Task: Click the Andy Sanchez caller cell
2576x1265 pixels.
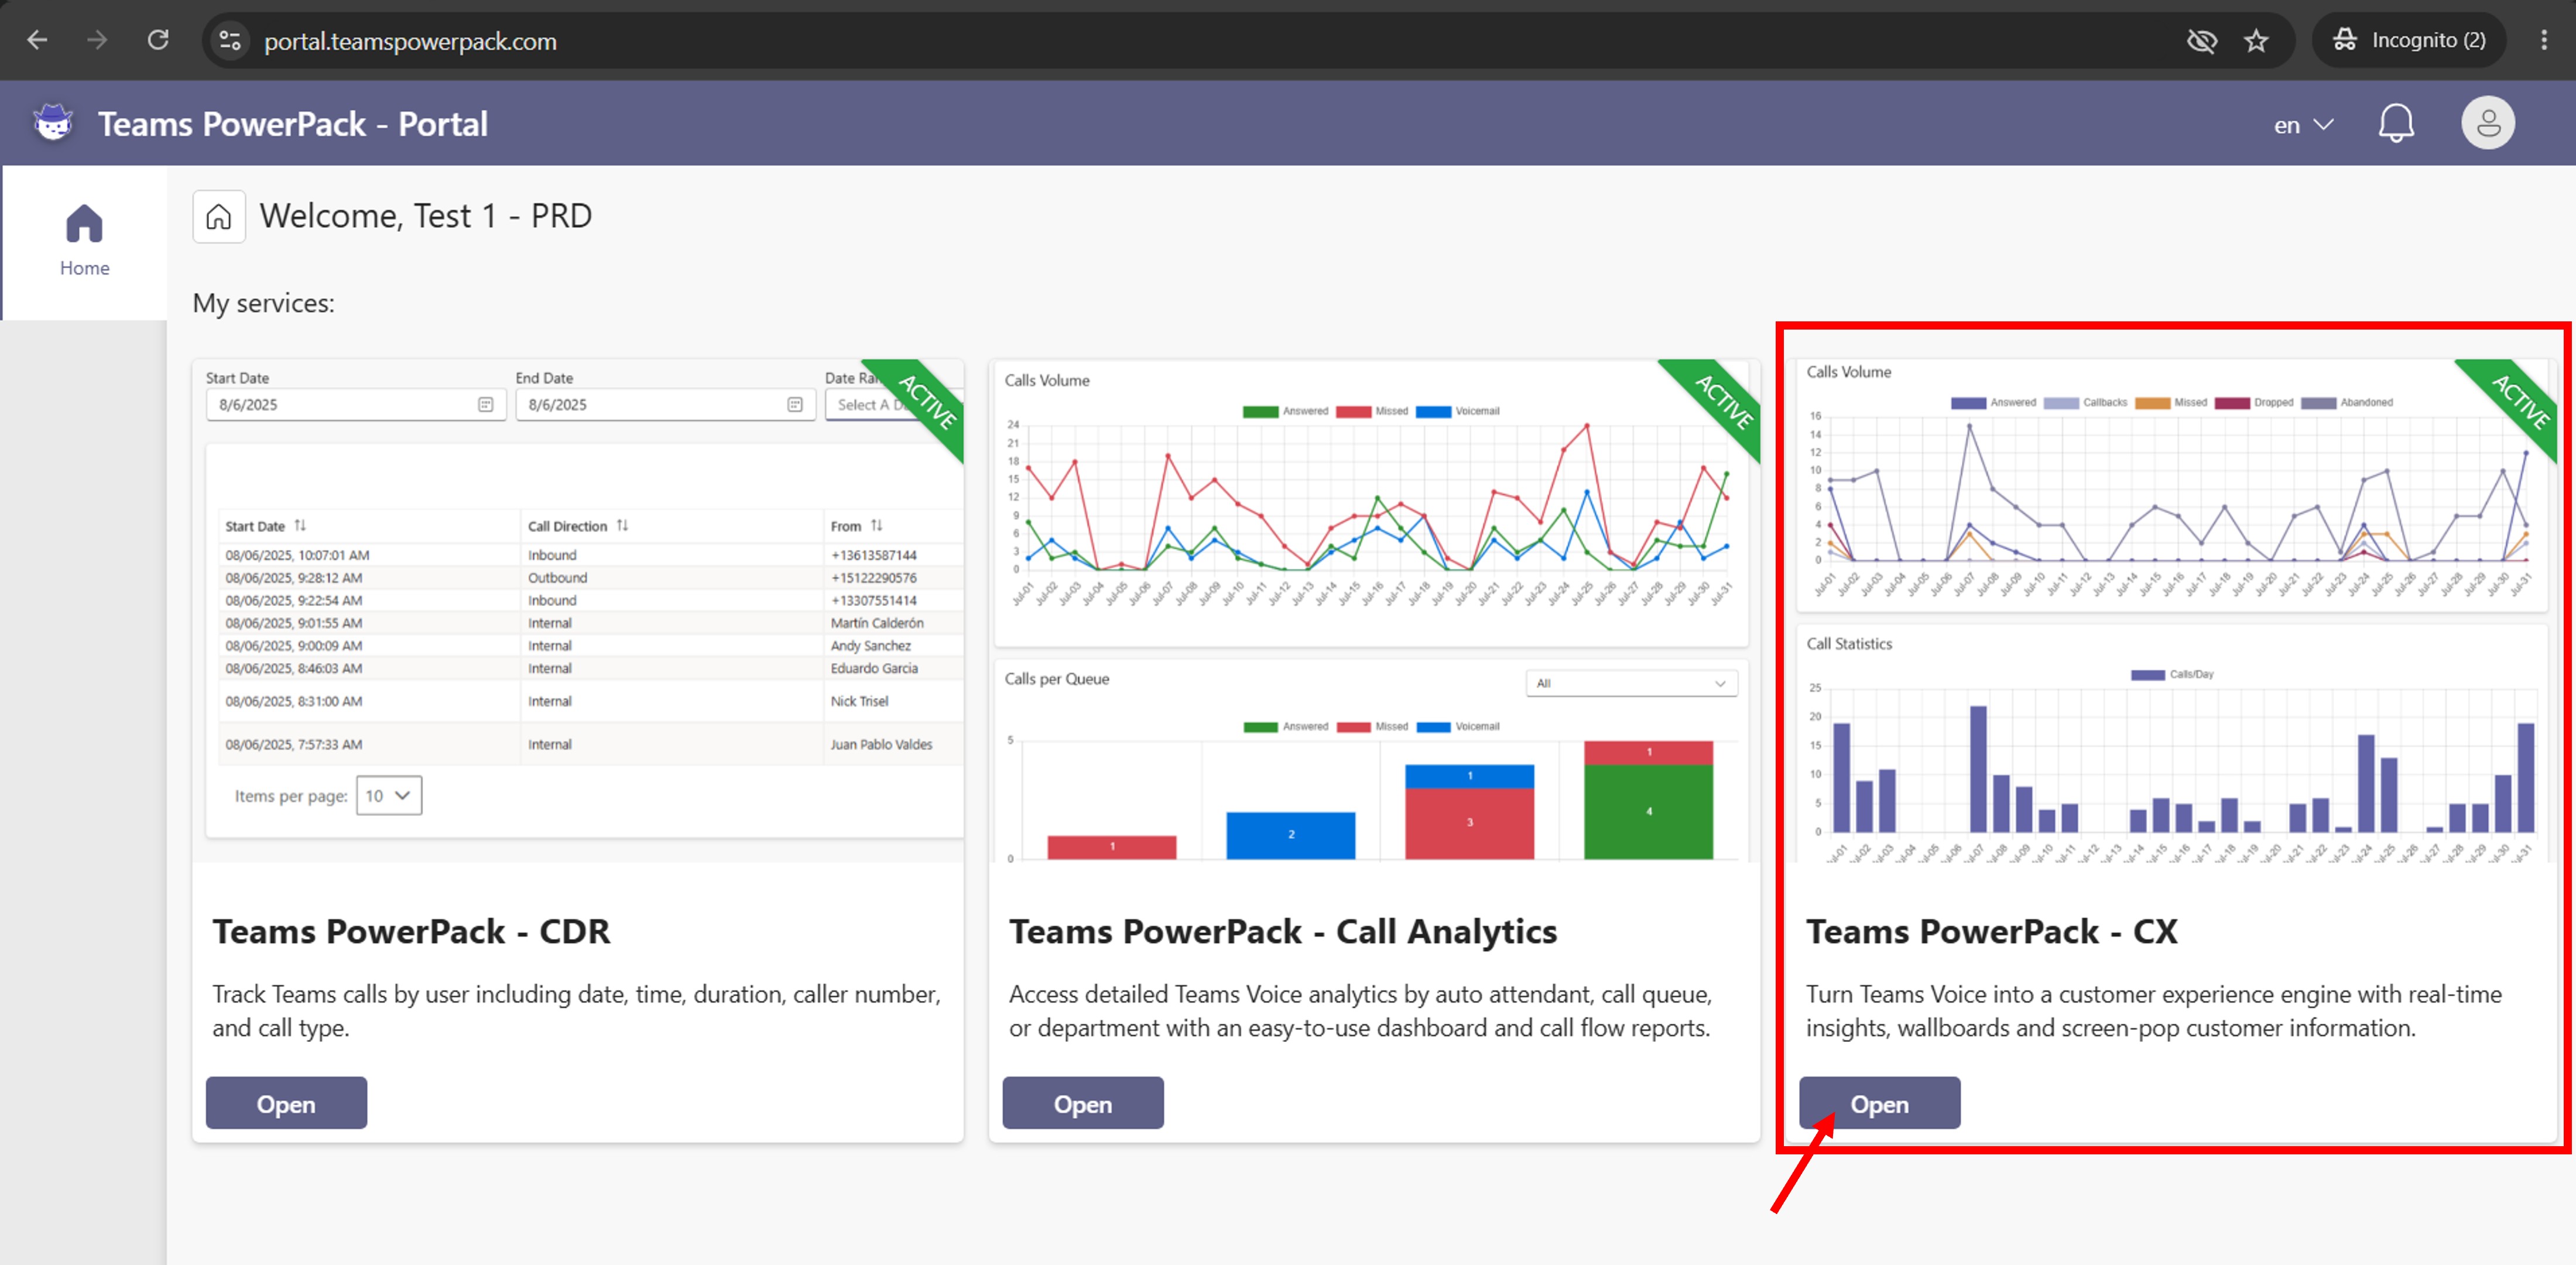Action: [870, 646]
